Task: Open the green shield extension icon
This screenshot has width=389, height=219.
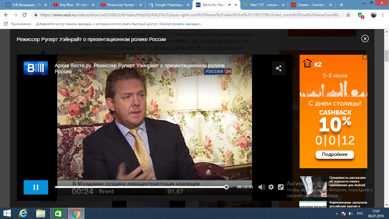Action: click(361, 15)
